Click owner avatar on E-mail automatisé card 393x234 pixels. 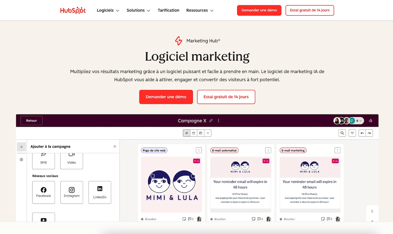pyautogui.click(x=269, y=219)
